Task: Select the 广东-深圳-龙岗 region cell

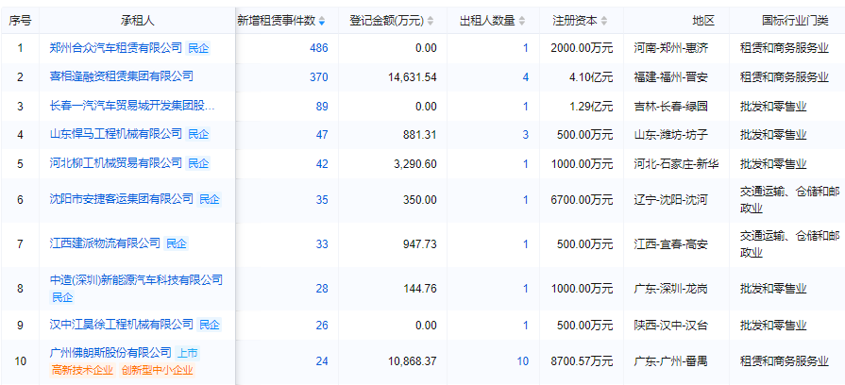Action: pos(671,289)
